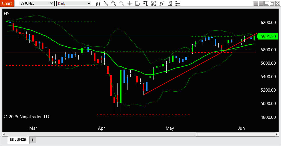This screenshot has width=281, height=146.
Task: Click the left scroll arrow of chart scrollbar
Action: point(4,134)
